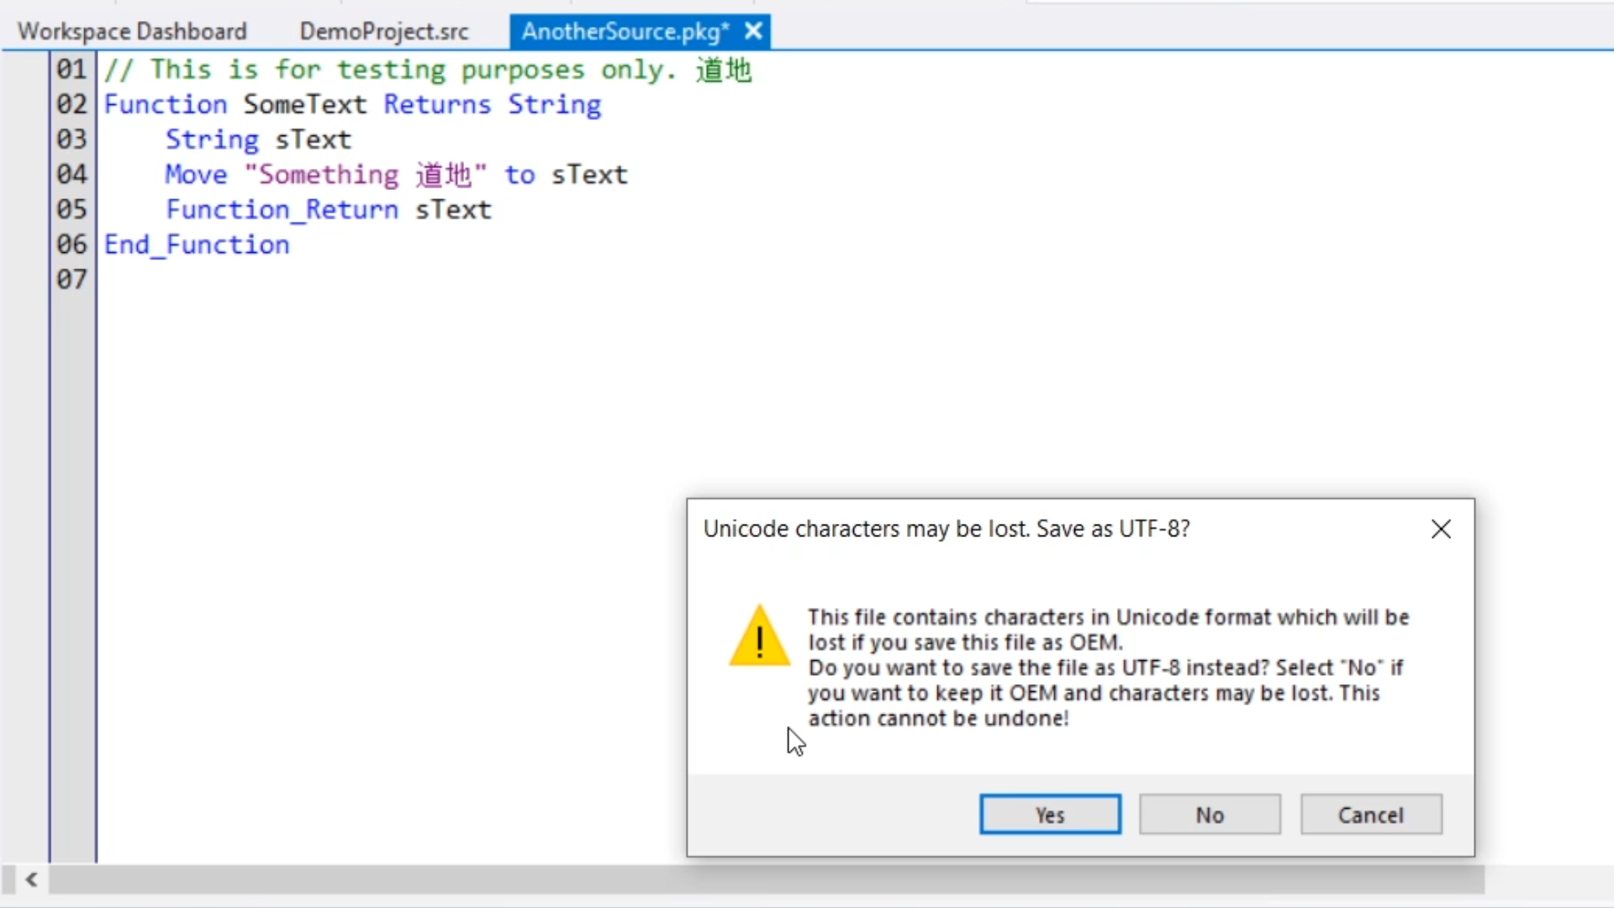
Task: Click line number 04 in gutter
Action: pos(71,174)
